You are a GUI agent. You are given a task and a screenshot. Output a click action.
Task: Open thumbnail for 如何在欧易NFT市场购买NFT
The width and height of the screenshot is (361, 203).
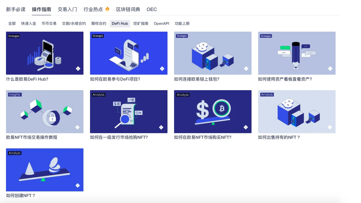213,112
